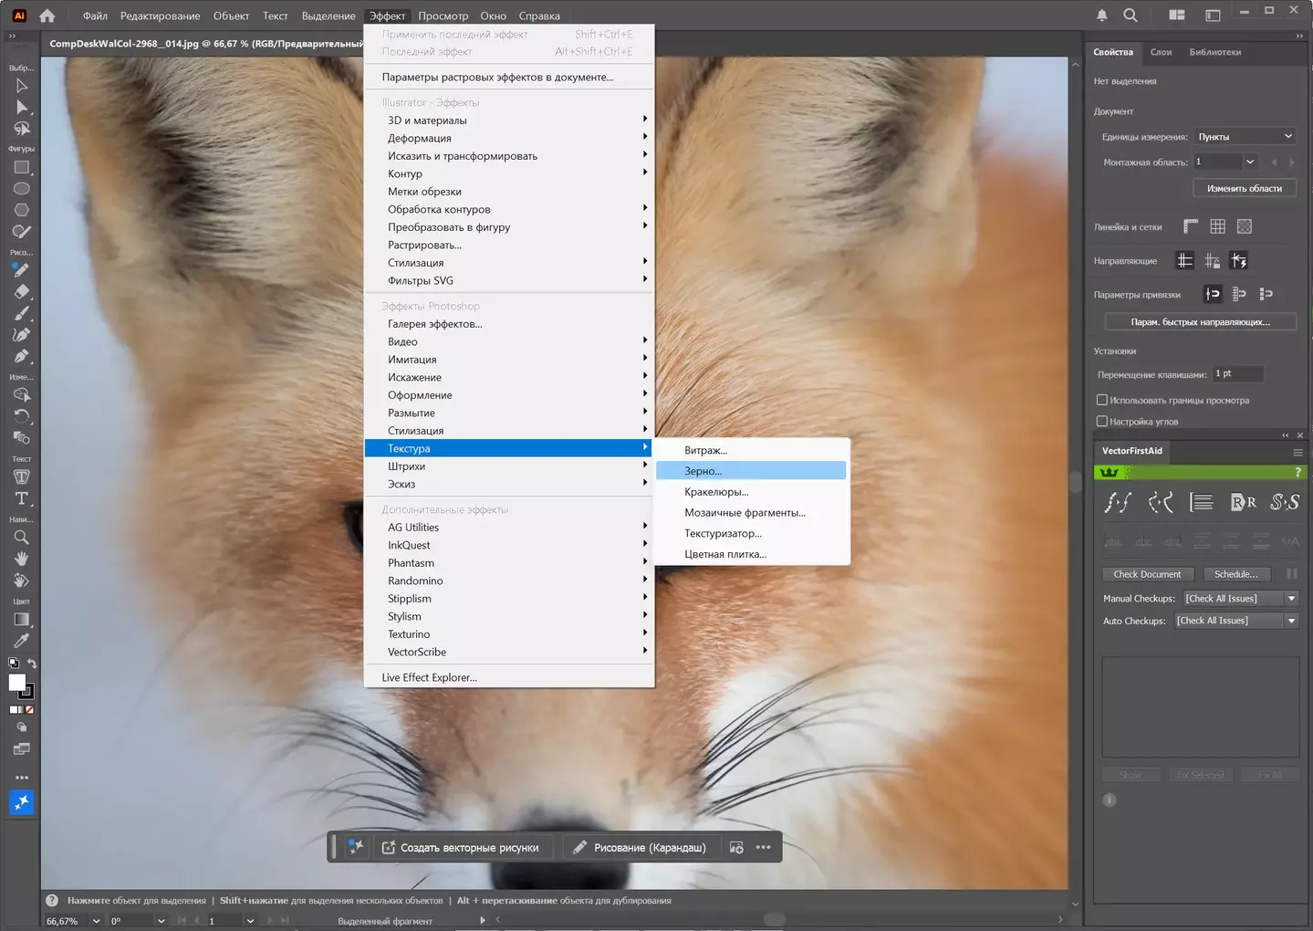1313x931 pixels.
Task: Select the Type tool
Action: click(x=21, y=498)
